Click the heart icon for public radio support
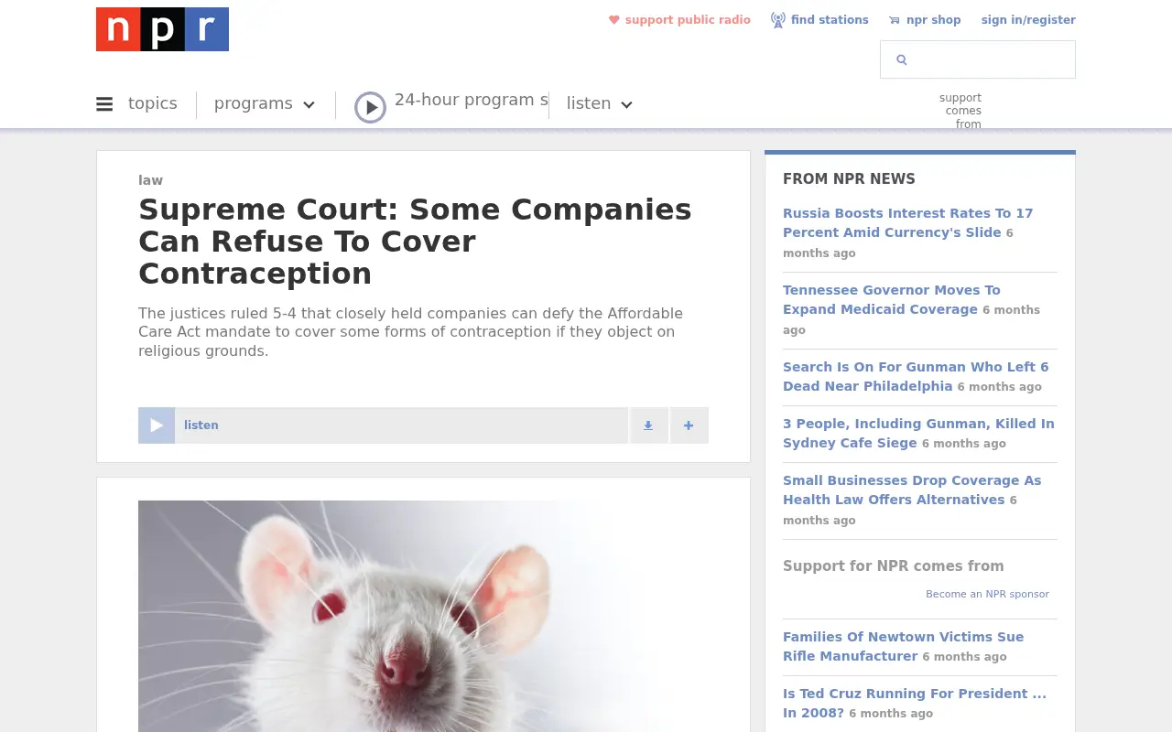Screen dimensions: 1172x732 click(x=614, y=20)
